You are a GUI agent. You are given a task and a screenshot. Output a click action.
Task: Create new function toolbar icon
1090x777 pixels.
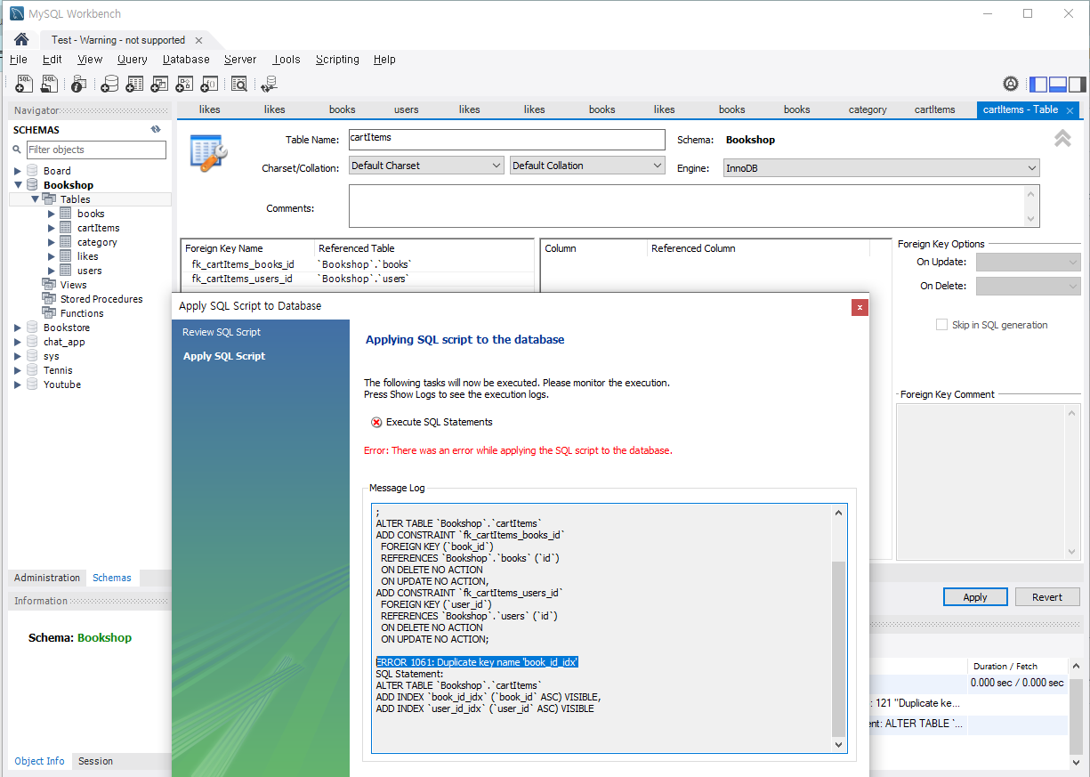coord(209,84)
